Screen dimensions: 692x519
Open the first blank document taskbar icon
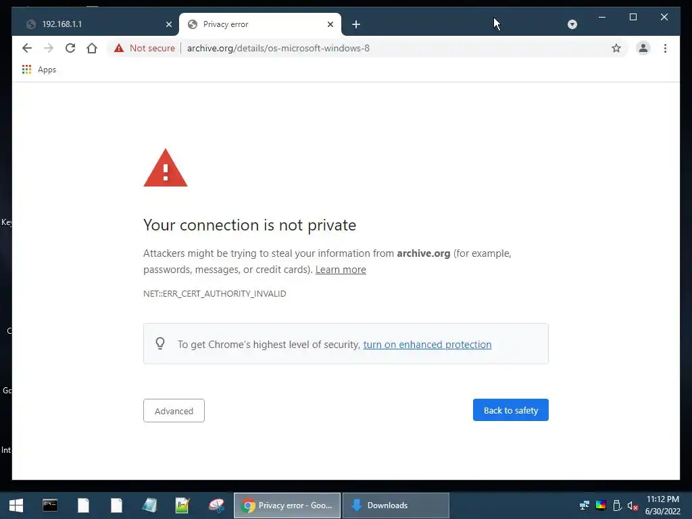[83, 505]
